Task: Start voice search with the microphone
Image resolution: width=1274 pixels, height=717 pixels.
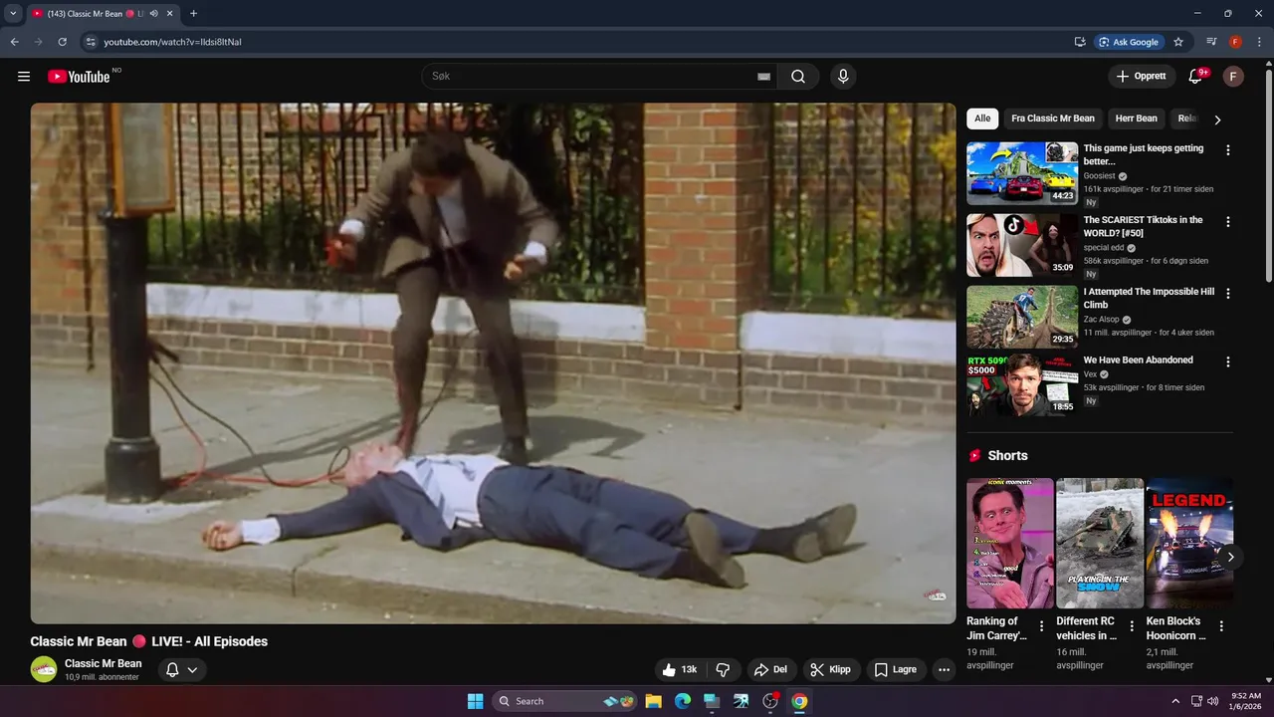Action: 843,77
